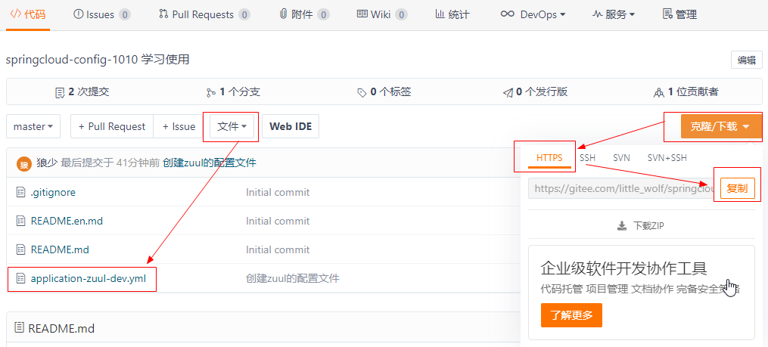Open the 统计 tab
The height and width of the screenshot is (347, 768).
(452, 14)
